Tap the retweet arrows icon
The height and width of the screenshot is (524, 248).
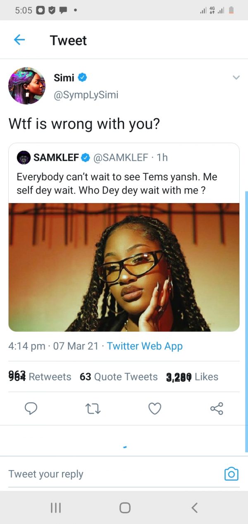93,409
